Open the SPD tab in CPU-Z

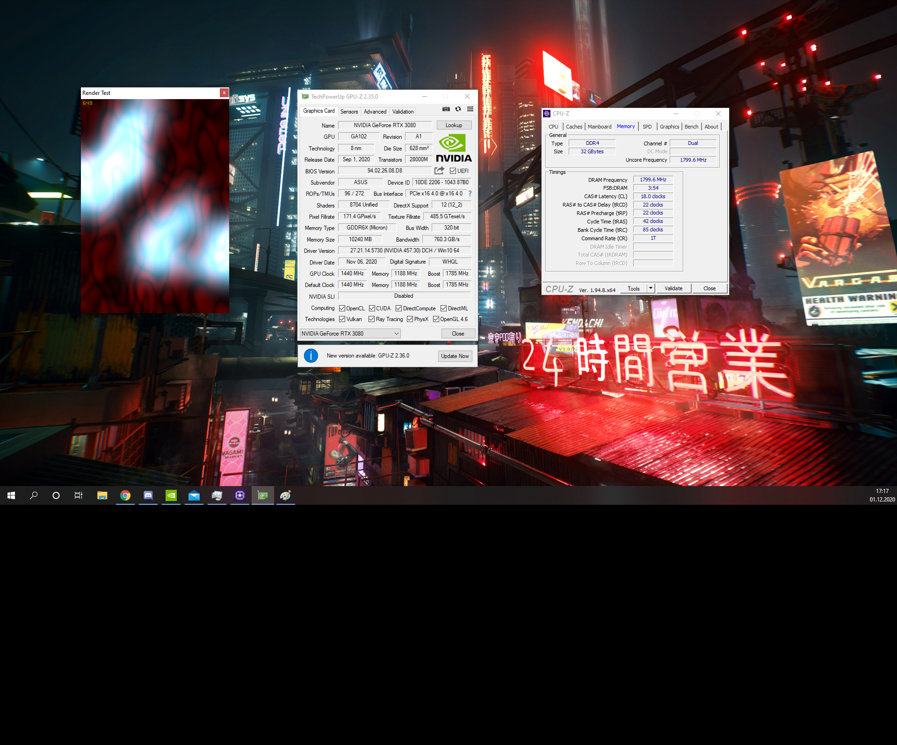647,127
